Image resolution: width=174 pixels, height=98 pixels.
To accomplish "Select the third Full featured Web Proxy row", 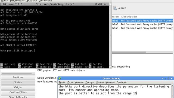I will pyautogui.click(x=142, y=28).
